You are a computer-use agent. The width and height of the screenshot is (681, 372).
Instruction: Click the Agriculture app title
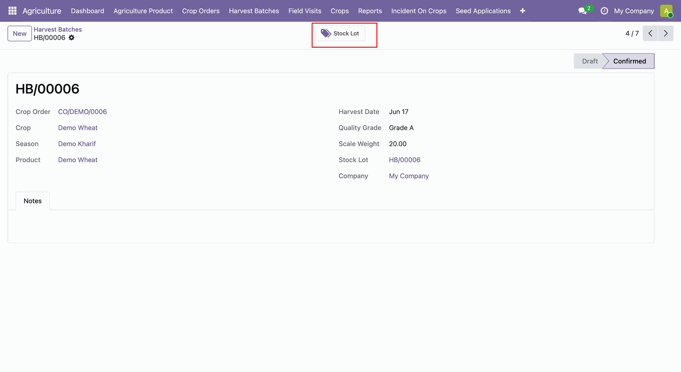(42, 11)
